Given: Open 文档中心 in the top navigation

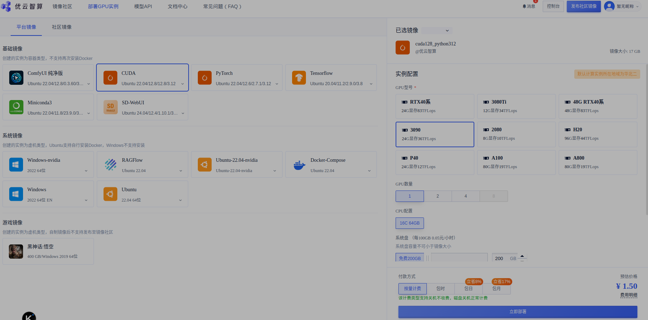Looking at the screenshot, I should pyautogui.click(x=178, y=6).
